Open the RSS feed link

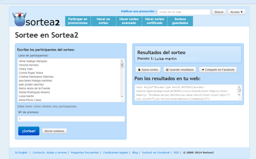tap(176, 152)
